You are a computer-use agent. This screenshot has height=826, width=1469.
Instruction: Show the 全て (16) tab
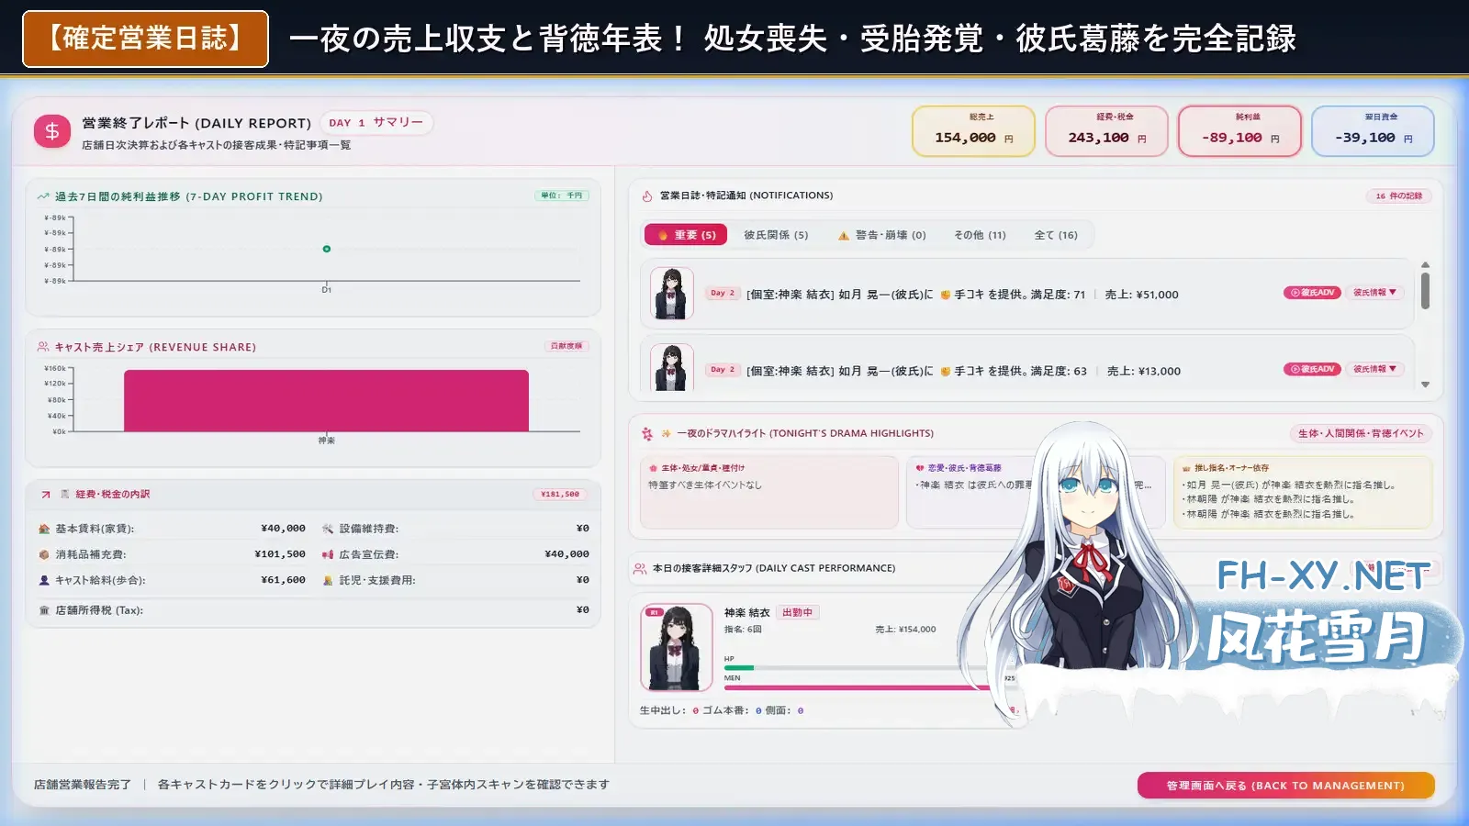click(x=1056, y=235)
